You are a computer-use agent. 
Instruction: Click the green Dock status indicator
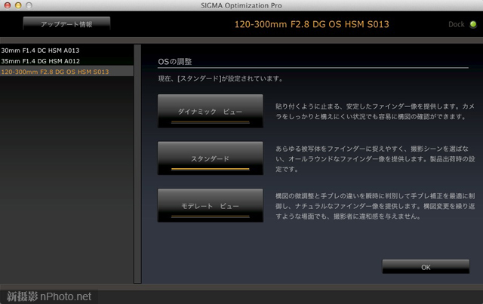[x=473, y=24]
